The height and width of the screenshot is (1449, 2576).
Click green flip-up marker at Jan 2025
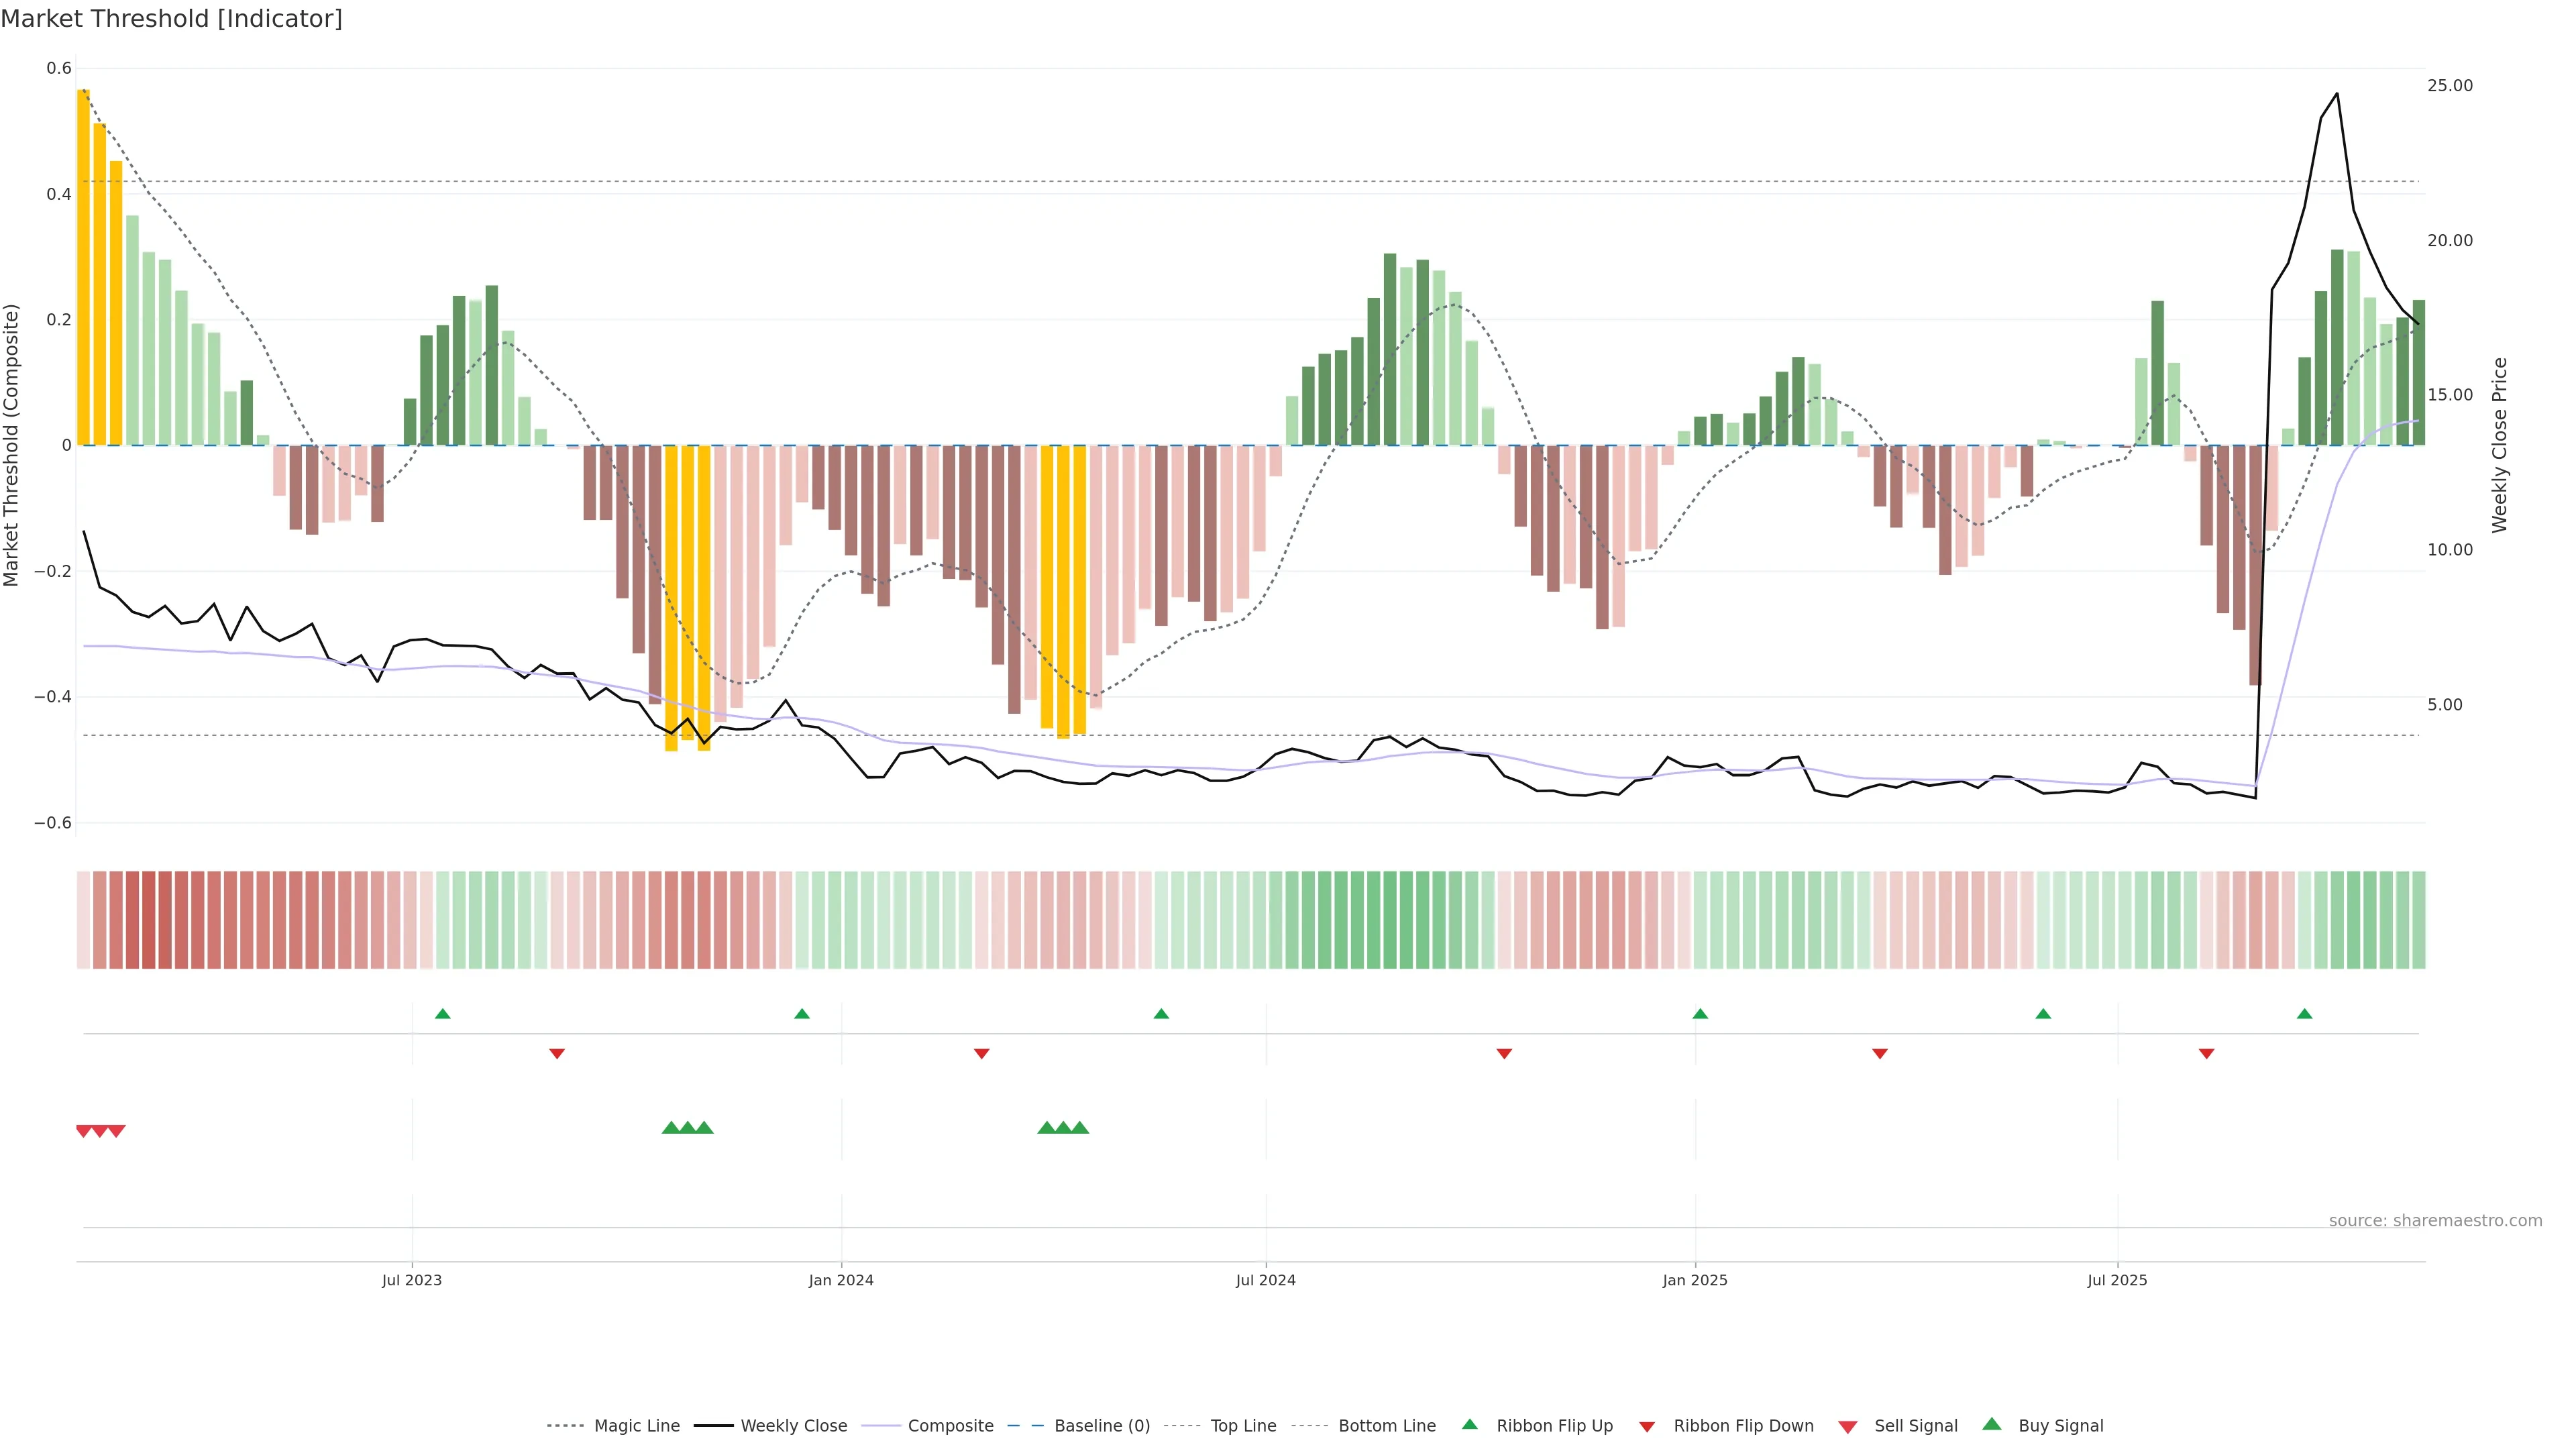(1700, 1014)
